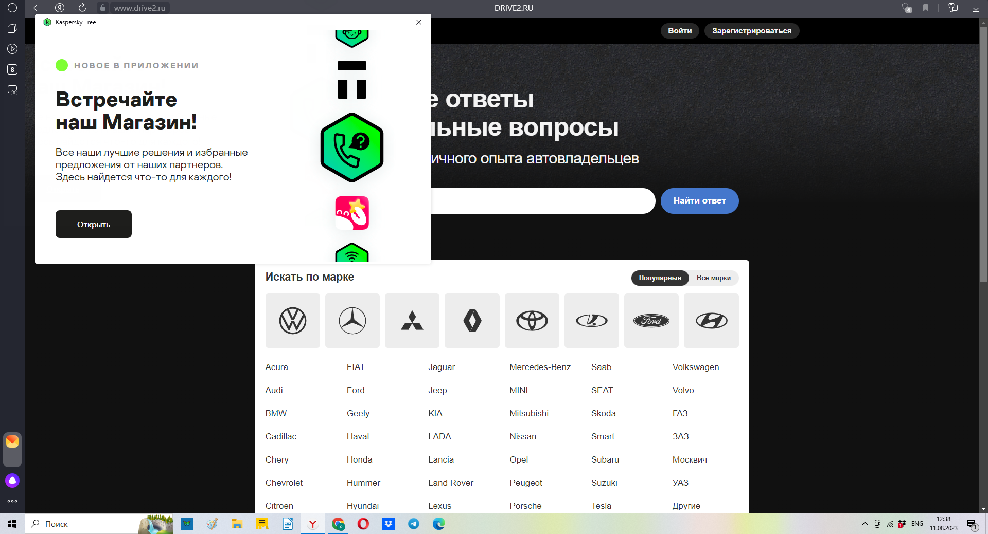Open the Tesla brand link
Viewport: 988px width, 534px height.
[x=602, y=506]
